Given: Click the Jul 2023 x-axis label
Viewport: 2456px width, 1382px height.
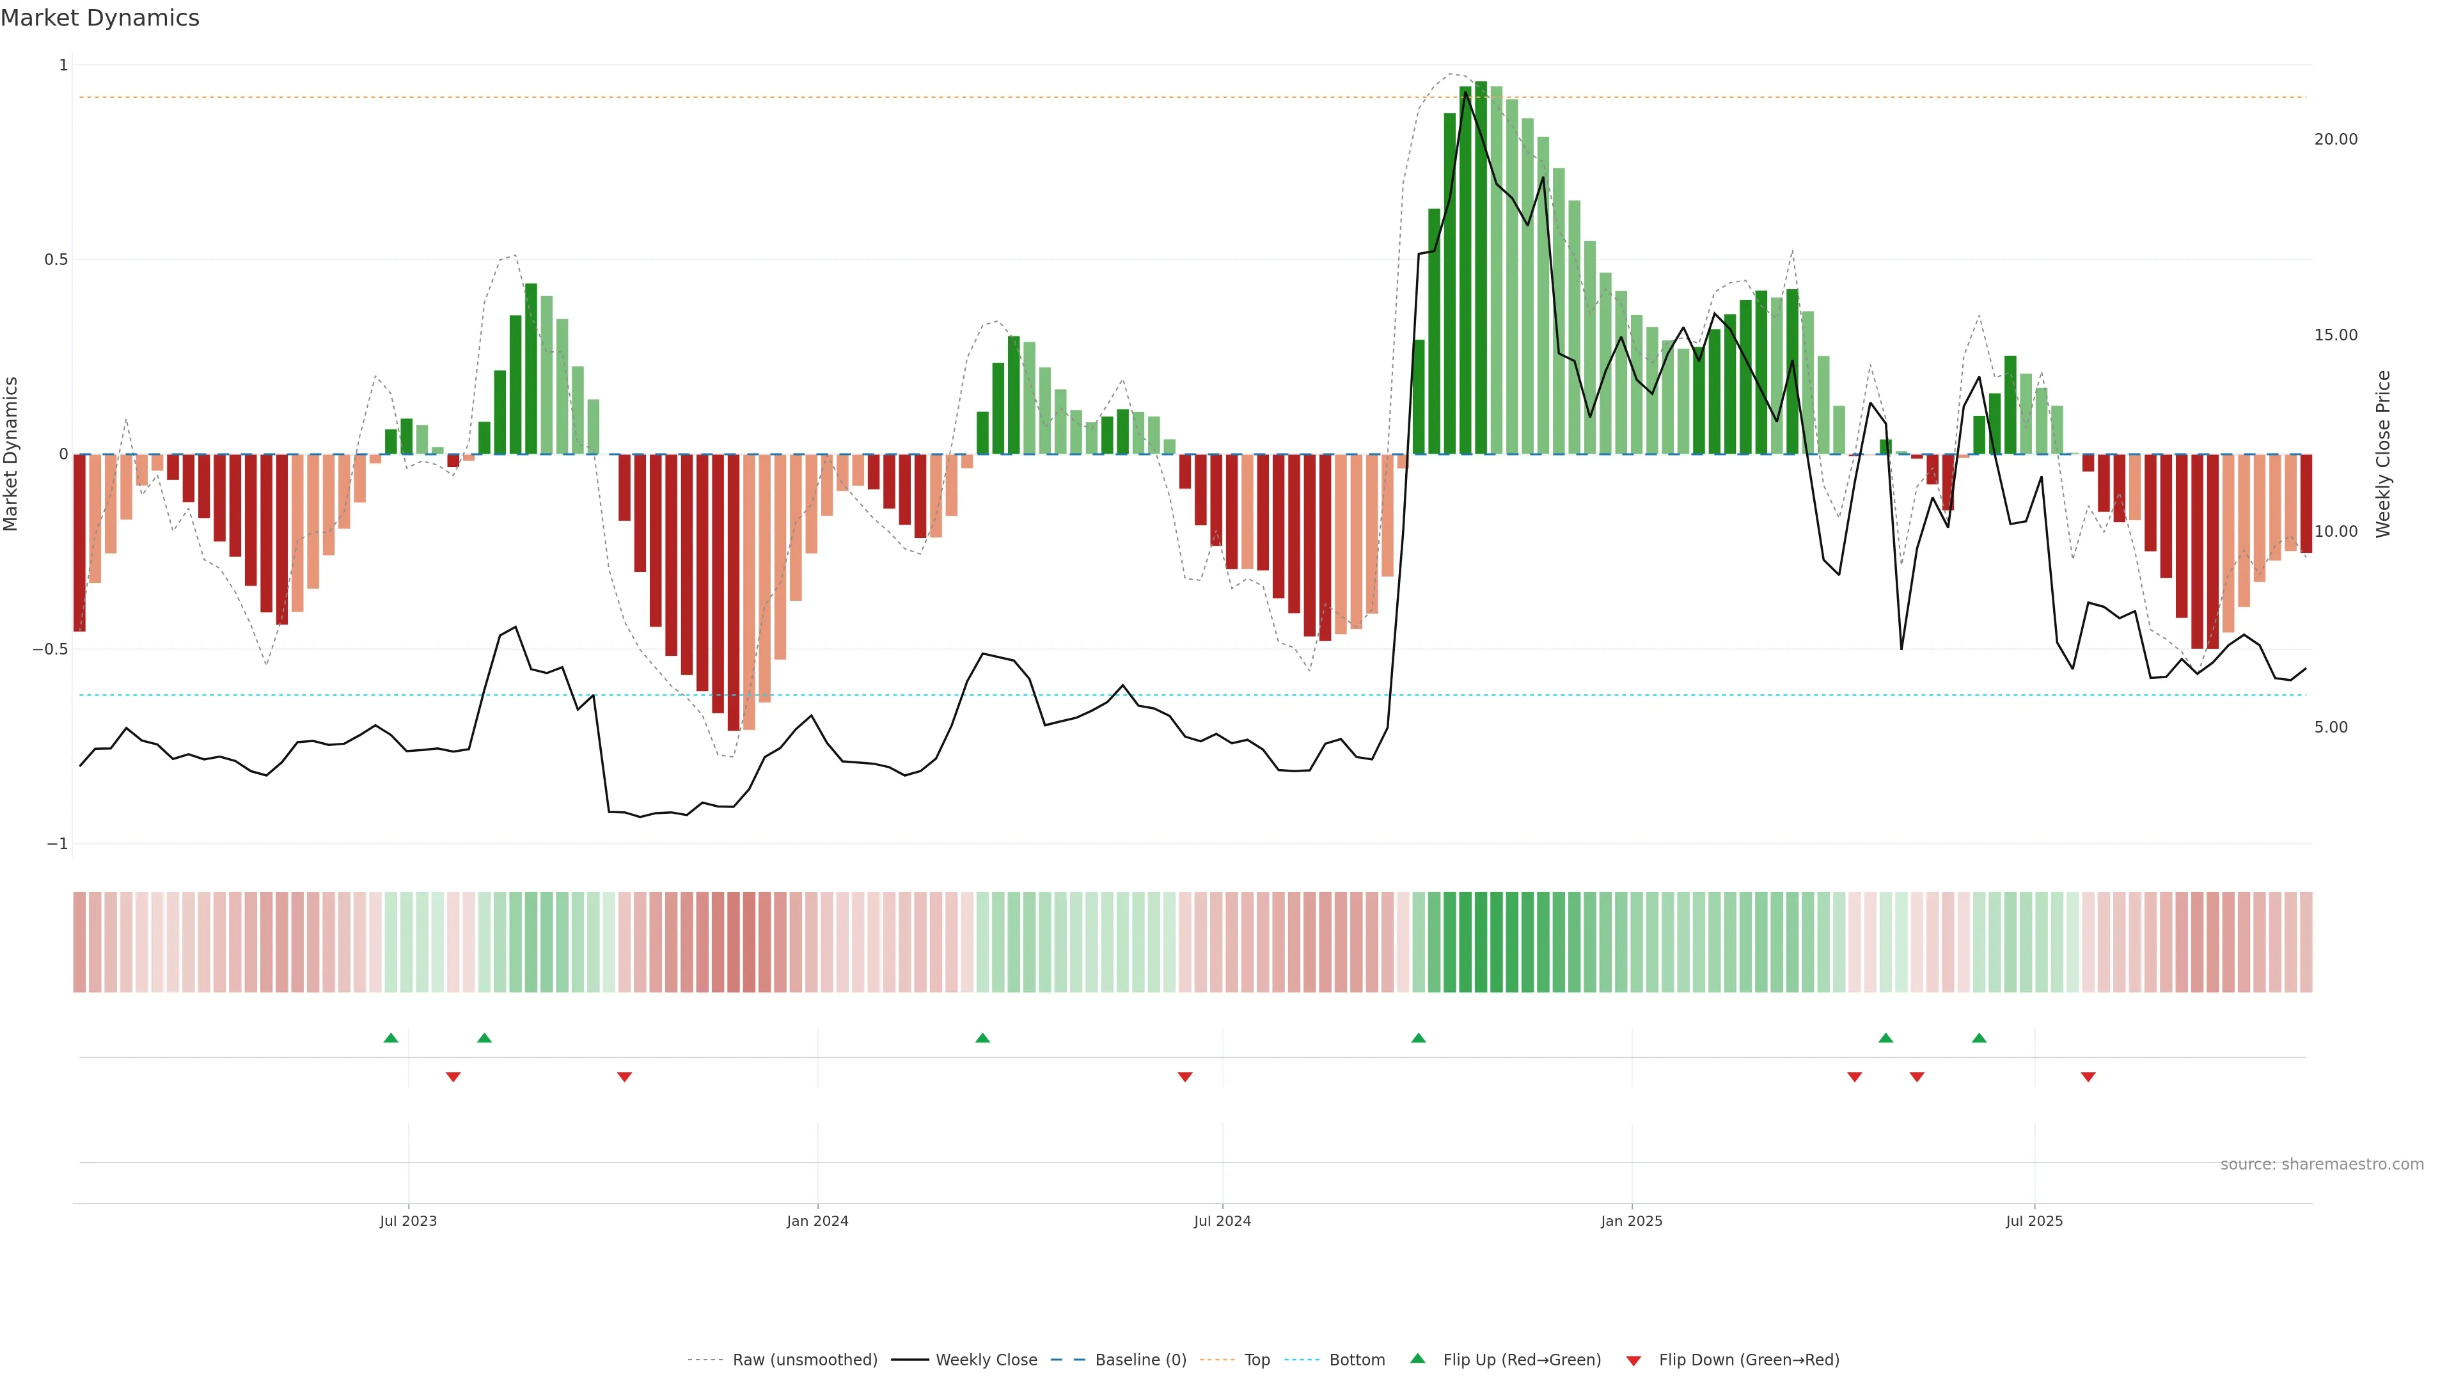Looking at the screenshot, I should tap(408, 1221).
